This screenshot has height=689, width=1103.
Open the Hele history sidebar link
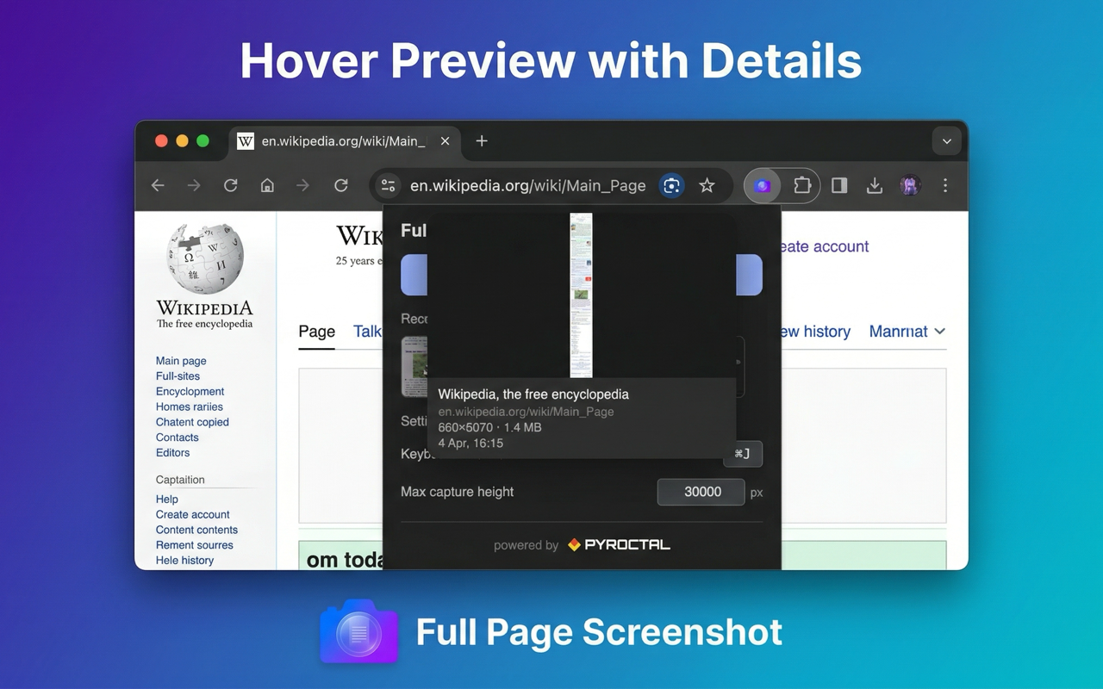(x=184, y=560)
